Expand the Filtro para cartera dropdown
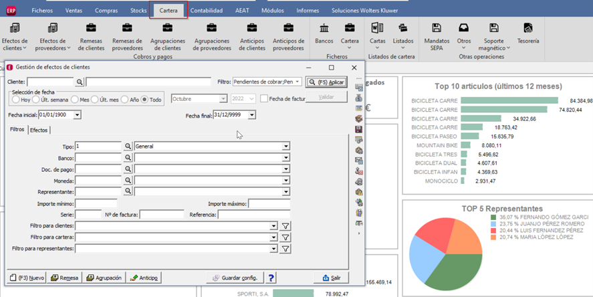The width and height of the screenshot is (593, 297). 273,237
